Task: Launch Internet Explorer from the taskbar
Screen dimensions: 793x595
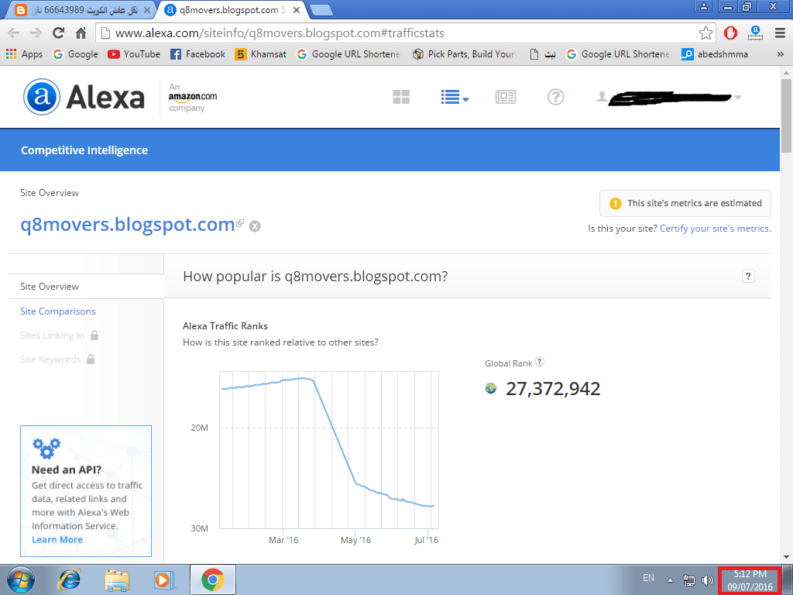Action: pyautogui.click(x=69, y=580)
